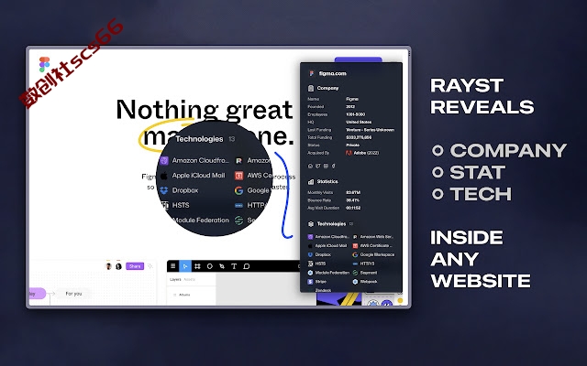
Task: Click the Technologies heading in magnified circle
Action: (x=199, y=139)
